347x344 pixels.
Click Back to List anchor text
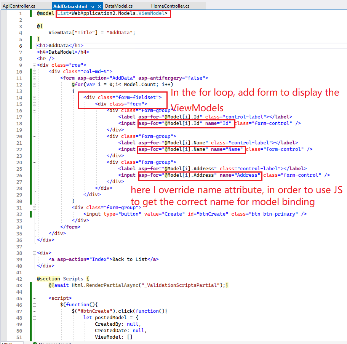click(x=130, y=259)
